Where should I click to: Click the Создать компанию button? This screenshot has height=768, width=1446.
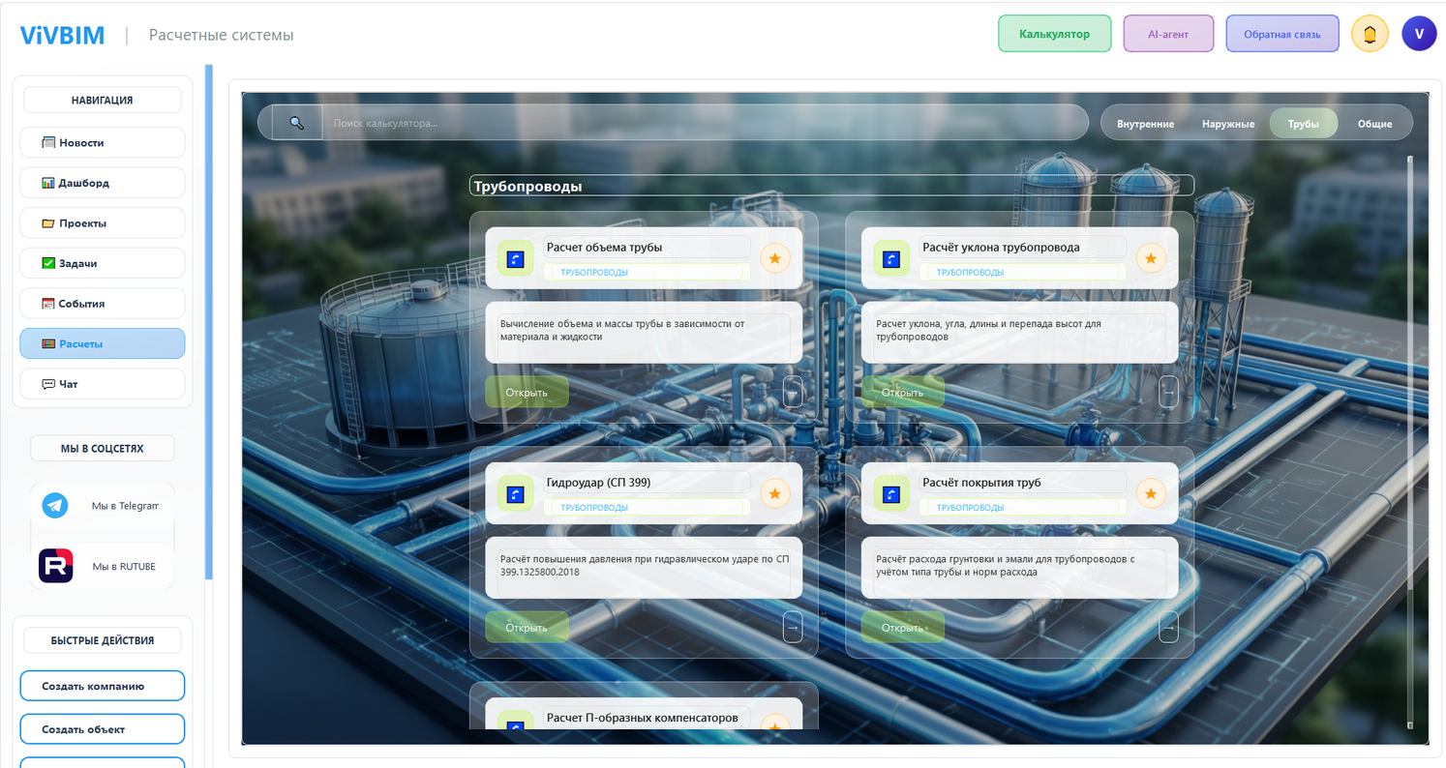pos(103,686)
